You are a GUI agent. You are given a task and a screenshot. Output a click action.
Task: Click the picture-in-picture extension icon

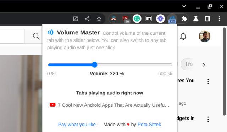(149, 19)
